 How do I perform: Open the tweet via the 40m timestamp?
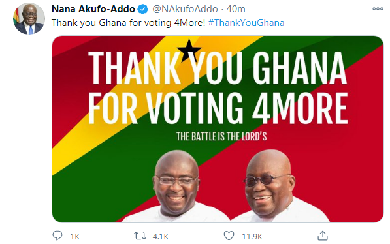[x=236, y=9]
